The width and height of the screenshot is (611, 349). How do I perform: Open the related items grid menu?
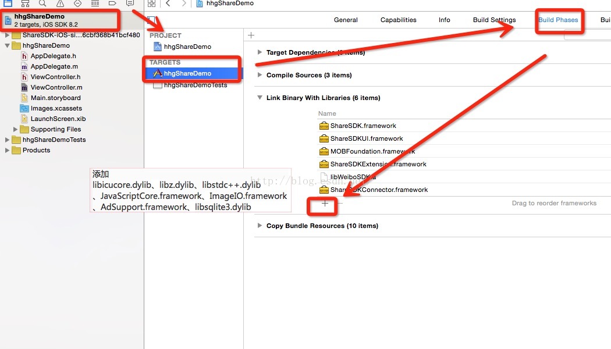tap(151, 3)
